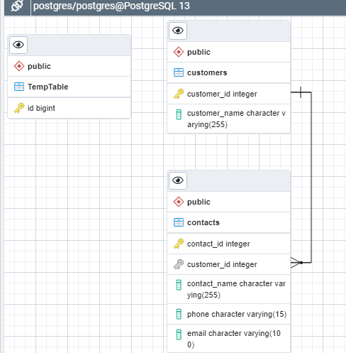Viewport: 346px width, 353px height.
Task: Click the column icon for email
Action: (x=179, y=335)
